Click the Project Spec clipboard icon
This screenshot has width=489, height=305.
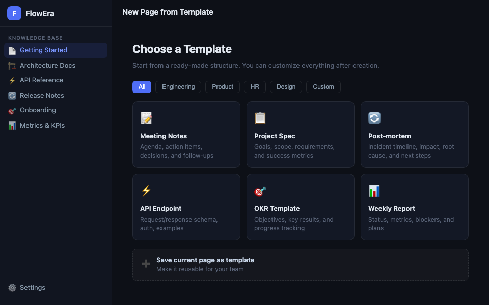[x=260, y=118]
